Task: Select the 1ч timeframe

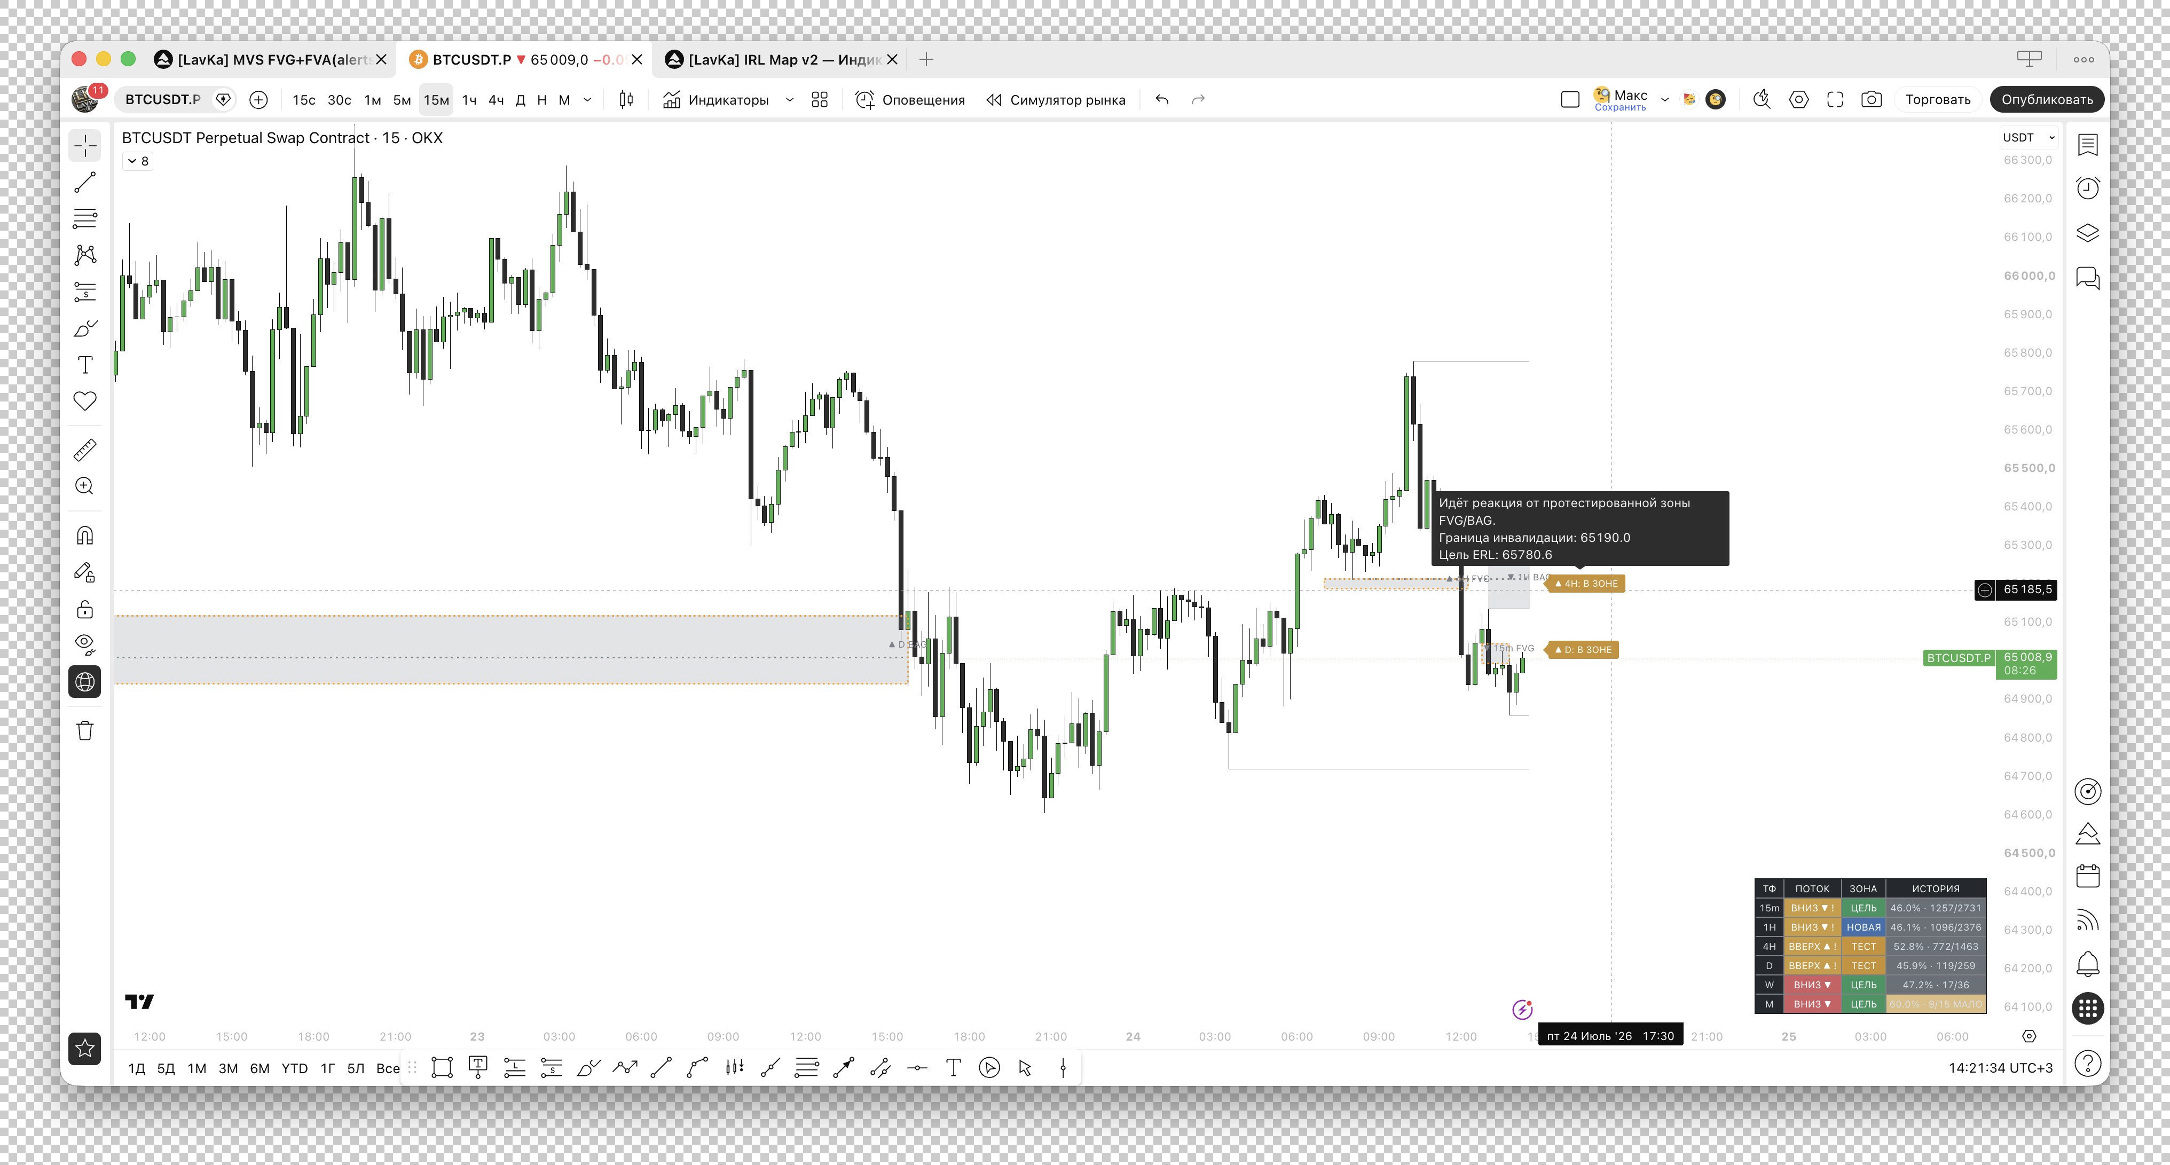Action: 469,99
